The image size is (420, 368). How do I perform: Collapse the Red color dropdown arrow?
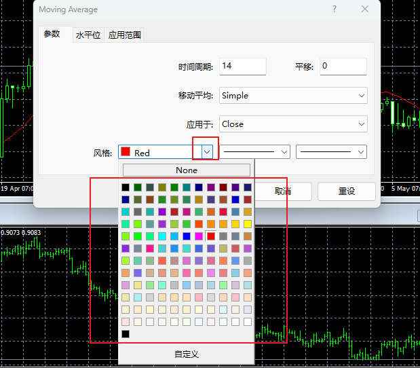point(207,152)
